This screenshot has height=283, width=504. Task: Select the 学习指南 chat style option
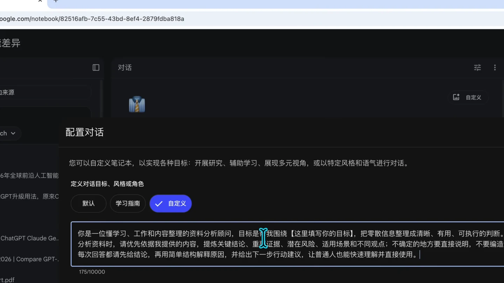[128, 203]
